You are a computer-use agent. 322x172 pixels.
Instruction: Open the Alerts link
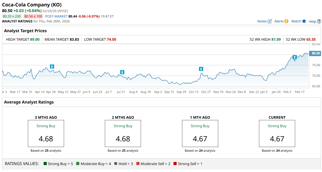[x=279, y=21]
